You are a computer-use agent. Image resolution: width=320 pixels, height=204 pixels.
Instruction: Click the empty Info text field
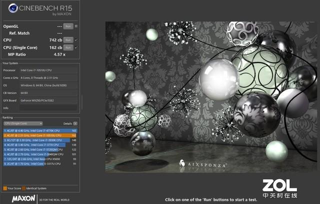[x=48, y=108]
